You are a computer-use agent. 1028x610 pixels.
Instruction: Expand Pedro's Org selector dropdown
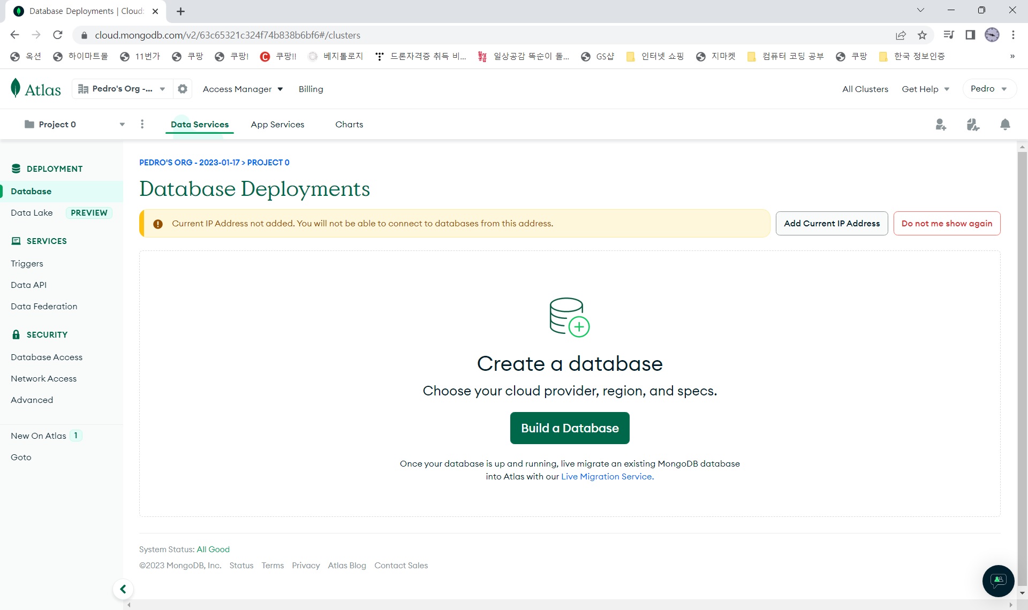point(122,89)
